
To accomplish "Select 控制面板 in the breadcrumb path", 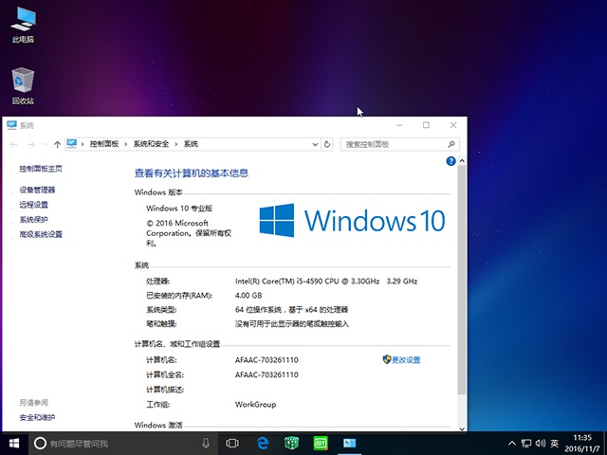I will 104,144.
